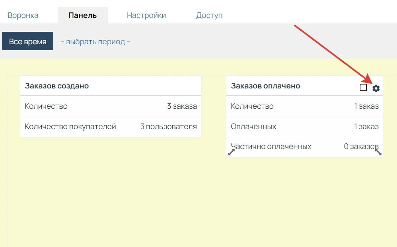The width and height of the screenshot is (397, 247).
Task: Click the Частично оплаченных label
Action: [271, 146]
